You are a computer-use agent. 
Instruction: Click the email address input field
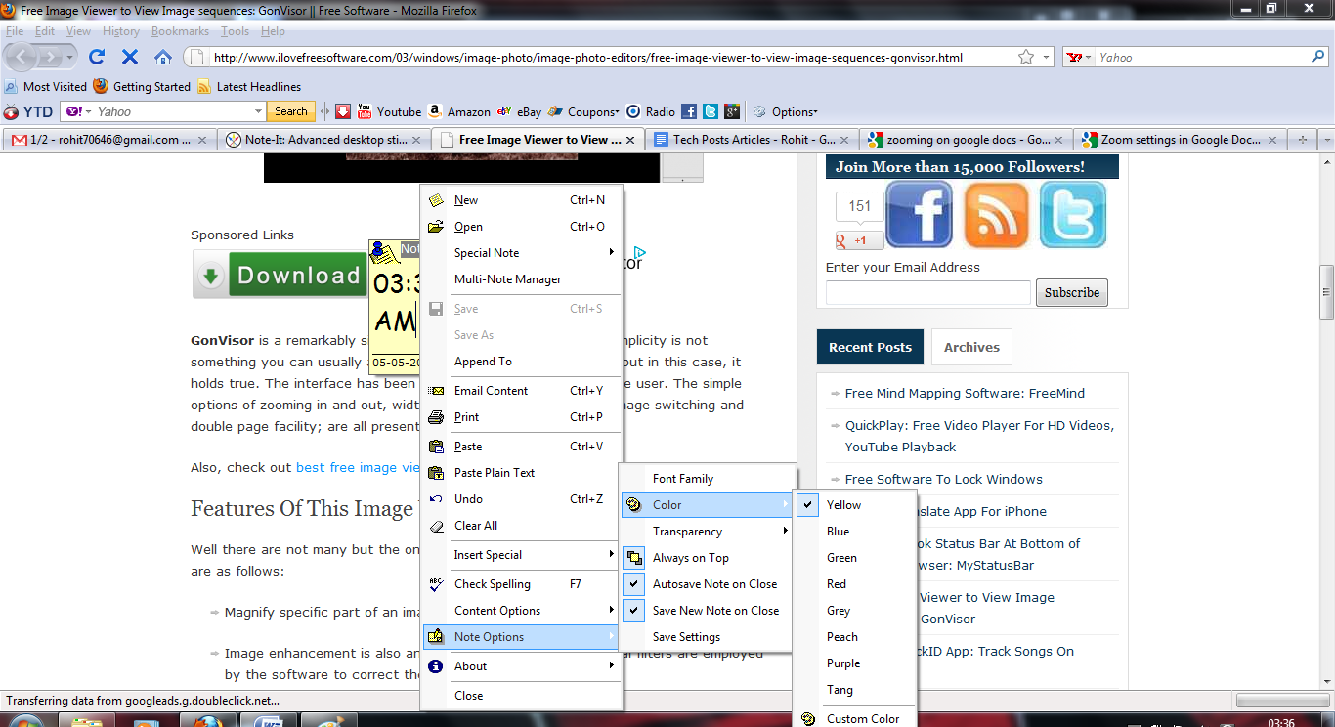pos(927,292)
